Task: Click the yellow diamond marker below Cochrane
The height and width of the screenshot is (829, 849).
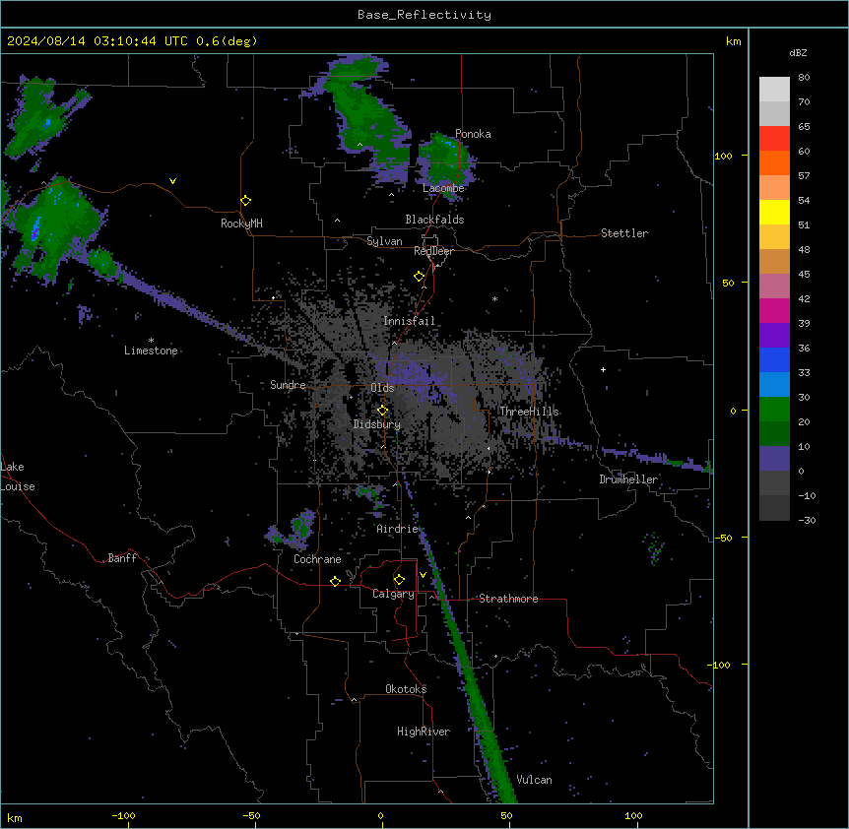Action: click(335, 581)
